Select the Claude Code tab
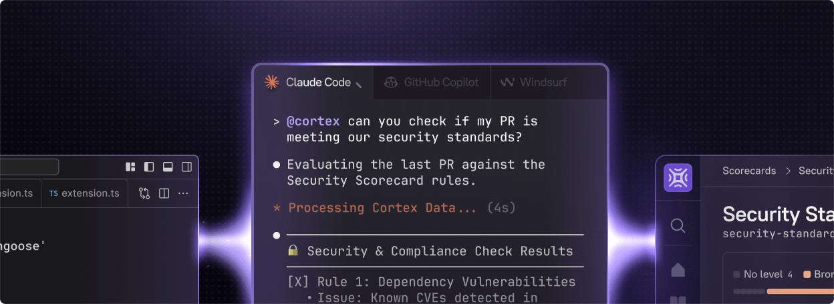 [x=313, y=83]
